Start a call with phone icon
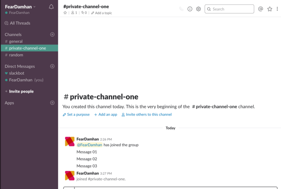 pos(181,9)
